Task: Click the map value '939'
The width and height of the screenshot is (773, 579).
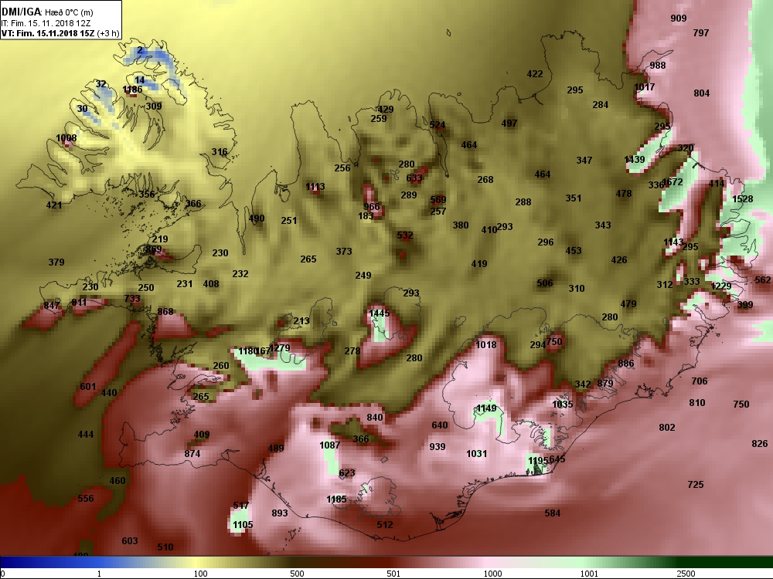Action: 438,446
